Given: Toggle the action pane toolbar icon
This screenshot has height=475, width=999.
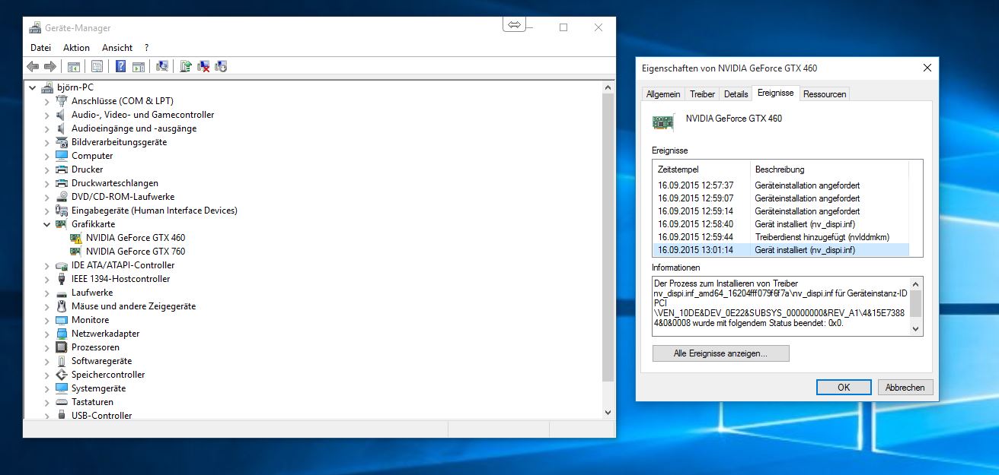Looking at the screenshot, I should pyautogui.click(x=138, y=66).
